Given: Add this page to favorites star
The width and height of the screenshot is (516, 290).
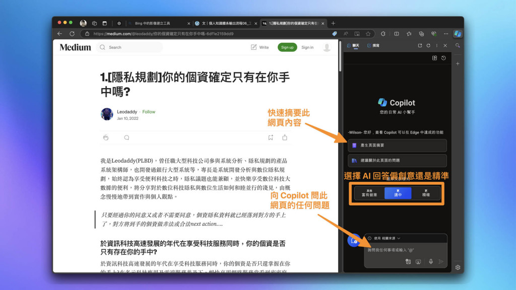Looking at the screenshot, I should (368, 34).
